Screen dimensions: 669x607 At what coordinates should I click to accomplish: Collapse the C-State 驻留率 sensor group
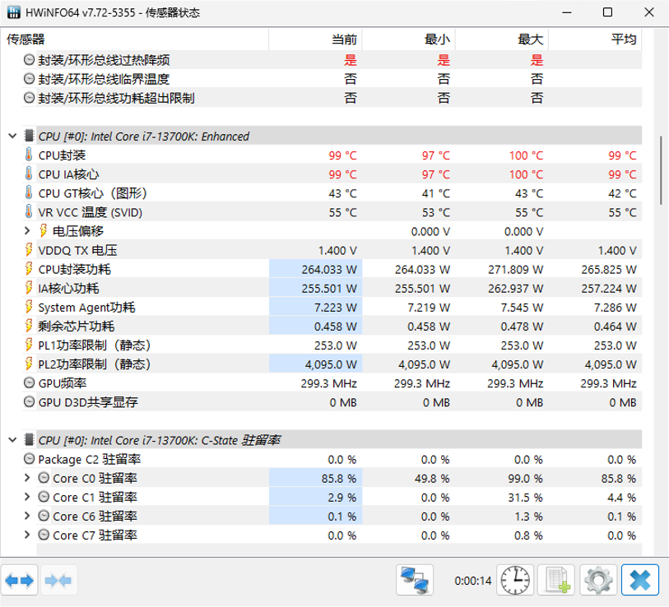[12, 440]
